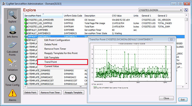Click the trend chart plot area

point(132,63)
